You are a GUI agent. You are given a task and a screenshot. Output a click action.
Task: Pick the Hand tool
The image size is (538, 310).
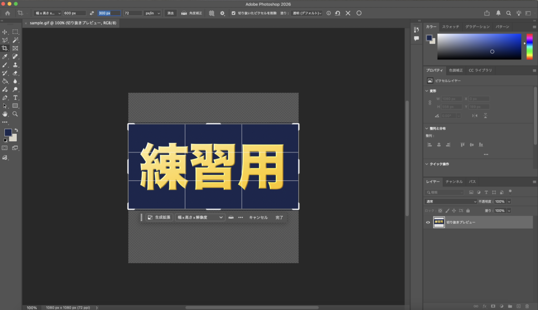pyautogui.click(x=5, y=113)
